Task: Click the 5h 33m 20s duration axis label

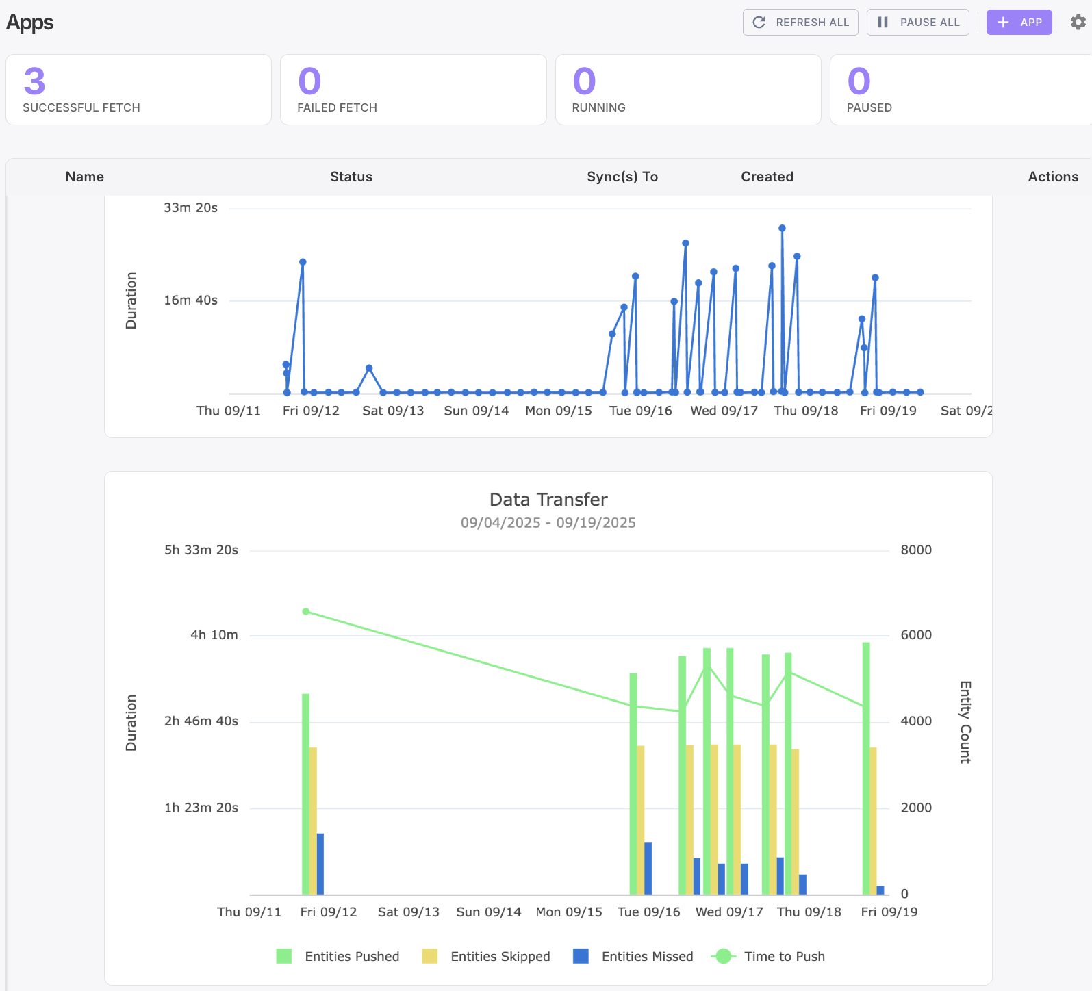Action: (201, 550)
